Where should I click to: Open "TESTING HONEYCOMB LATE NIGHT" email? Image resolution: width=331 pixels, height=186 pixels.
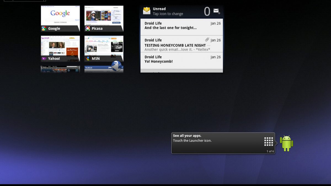coord(181,44)
